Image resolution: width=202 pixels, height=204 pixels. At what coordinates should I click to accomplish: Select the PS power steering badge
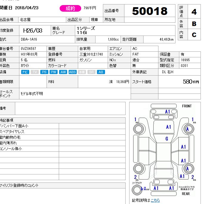click(44, 72)
